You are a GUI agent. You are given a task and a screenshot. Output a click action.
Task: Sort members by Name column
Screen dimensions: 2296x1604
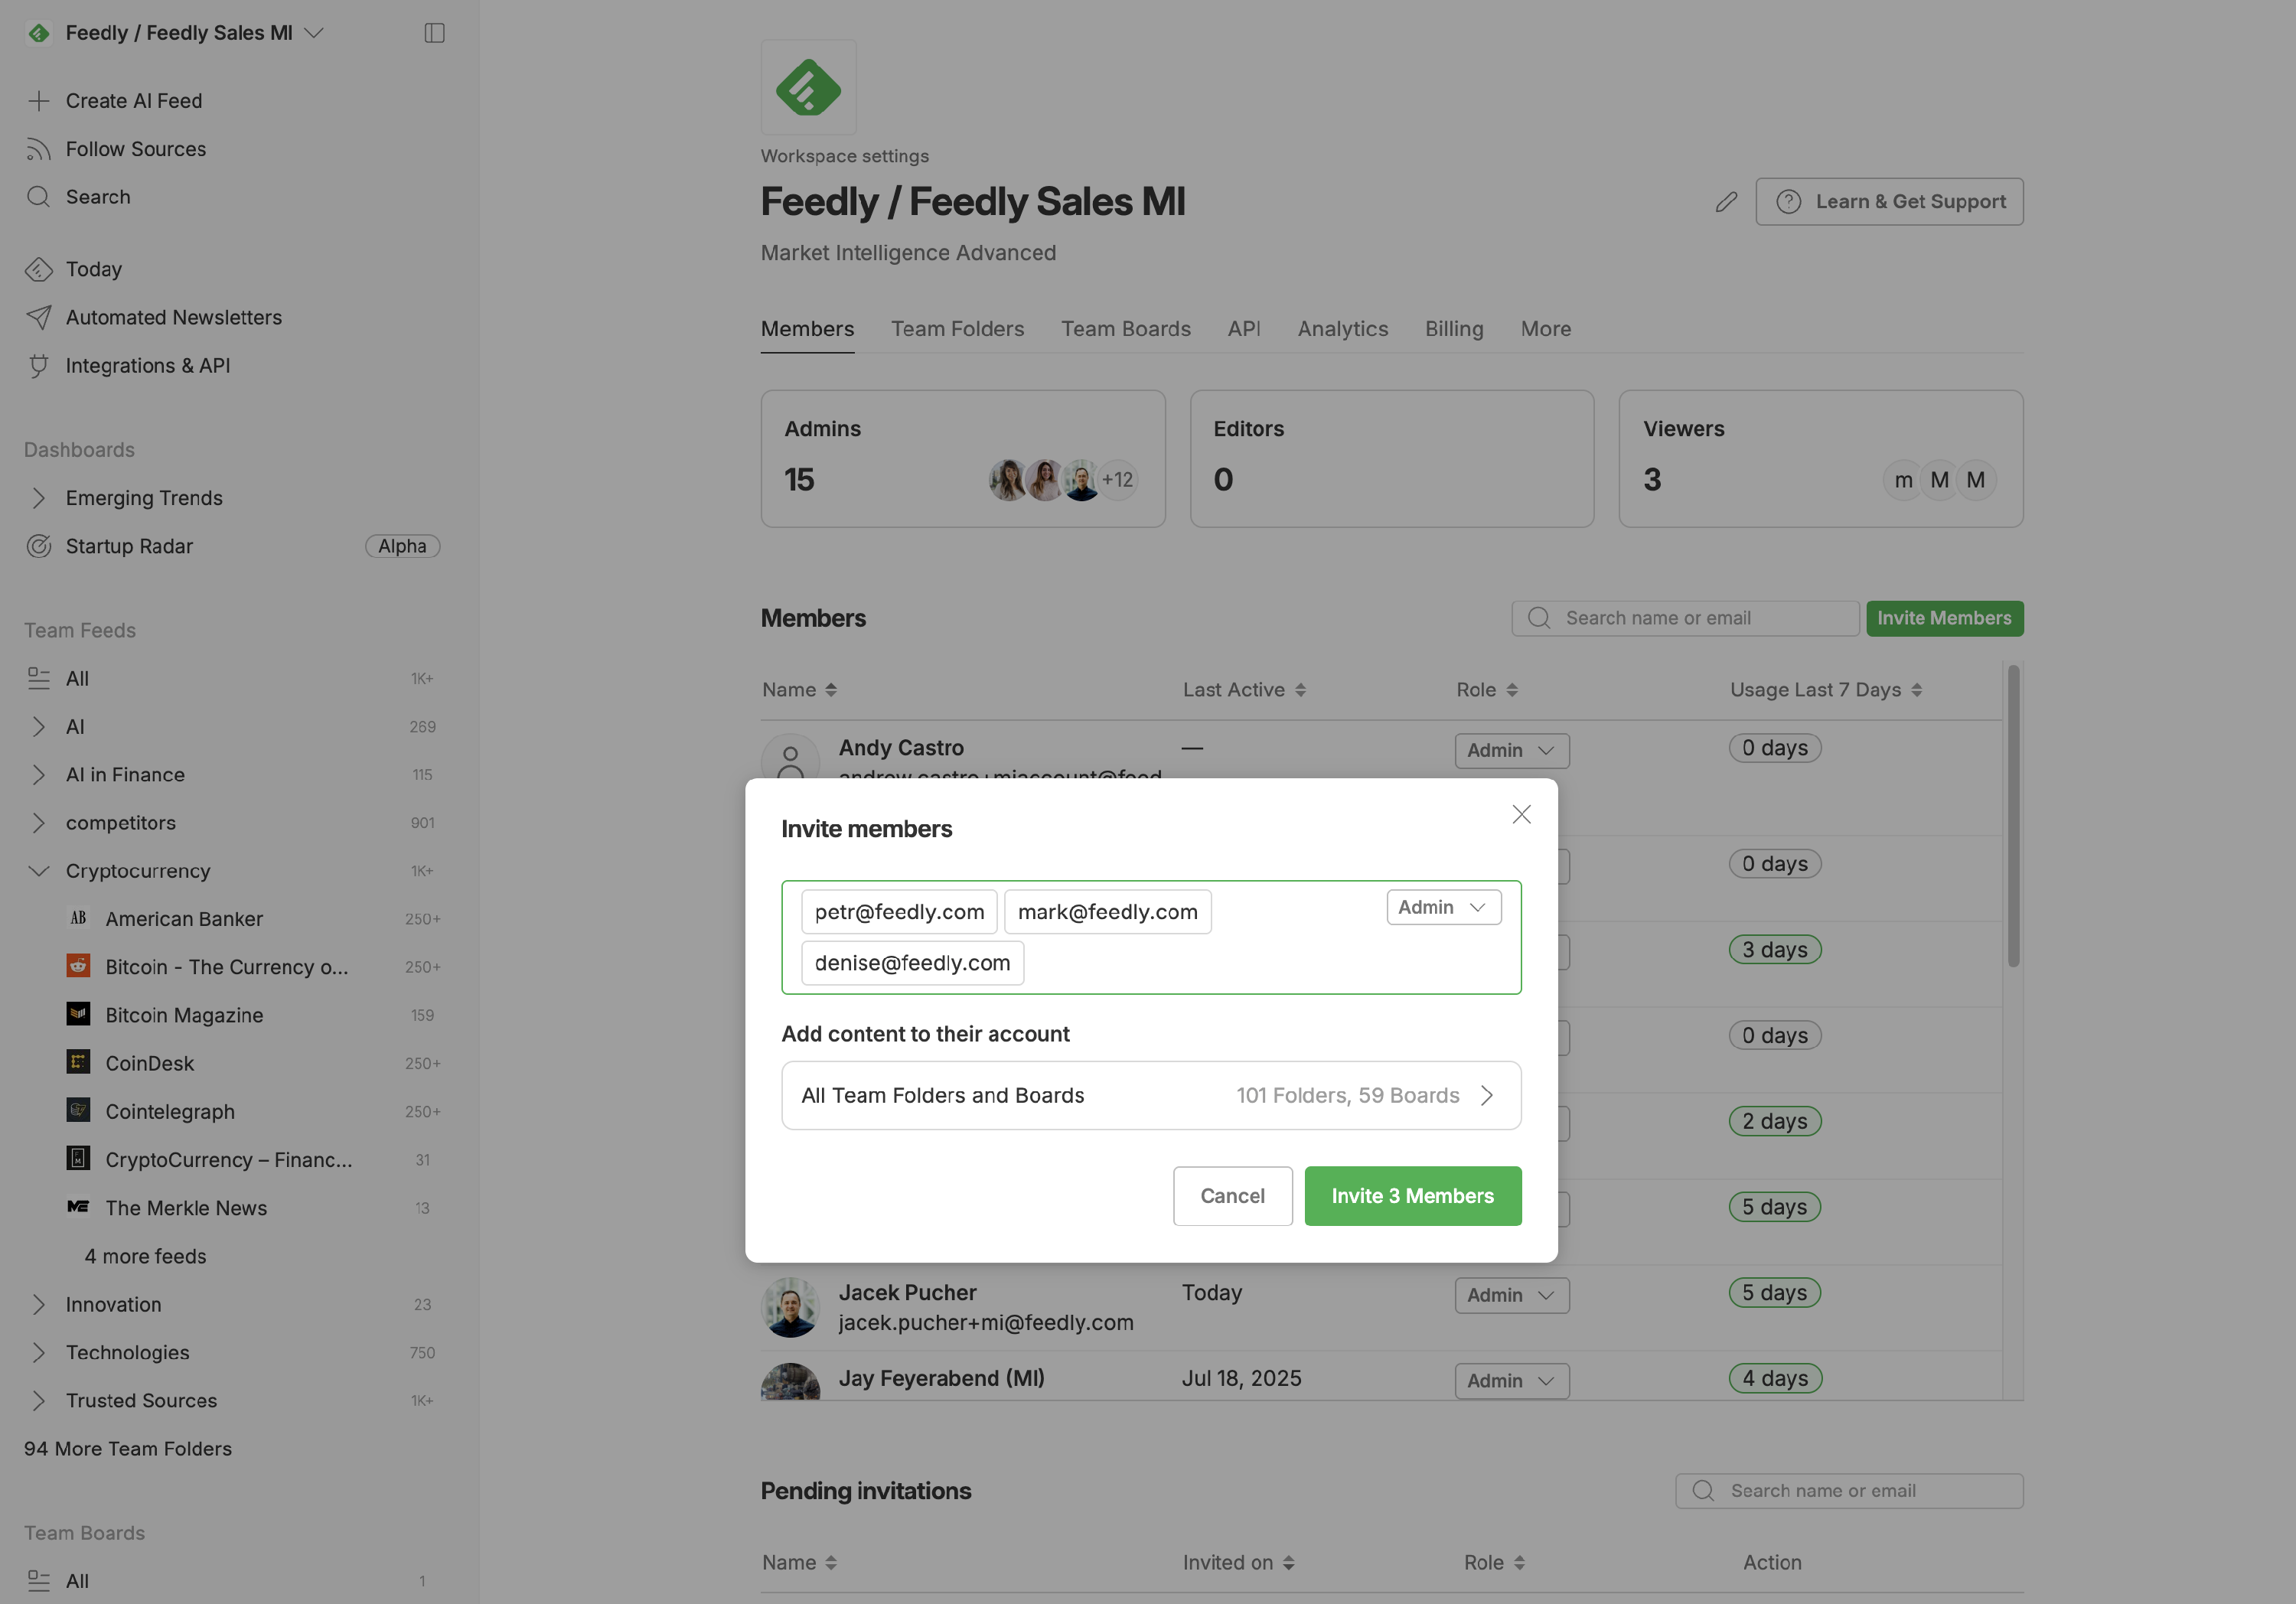tap(799, 690)
